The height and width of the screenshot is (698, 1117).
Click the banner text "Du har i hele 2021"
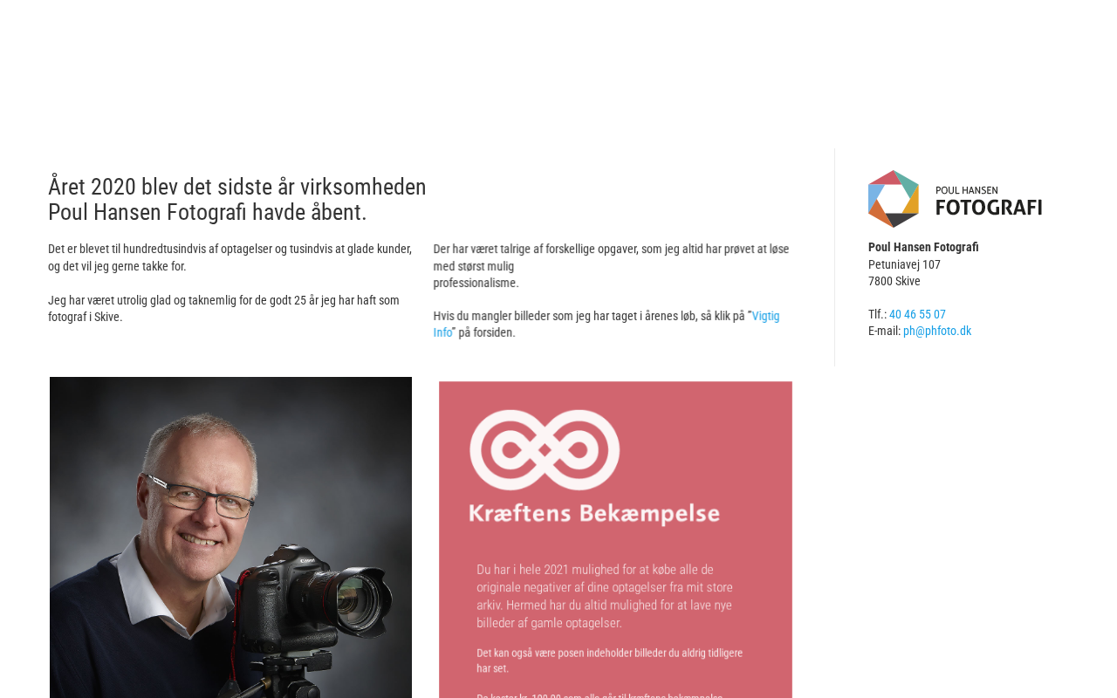(605, 597)
